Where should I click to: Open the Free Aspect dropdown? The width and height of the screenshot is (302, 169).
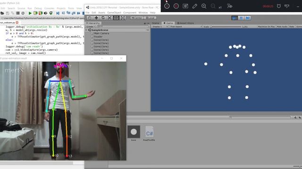click(x=185, y=27)
